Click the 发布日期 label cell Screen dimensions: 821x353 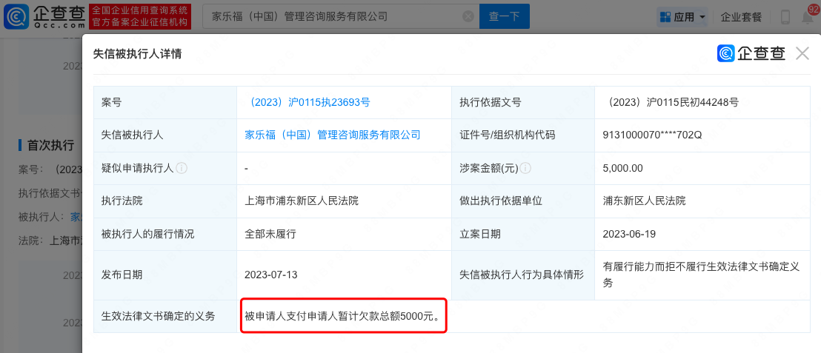[165, 275]
